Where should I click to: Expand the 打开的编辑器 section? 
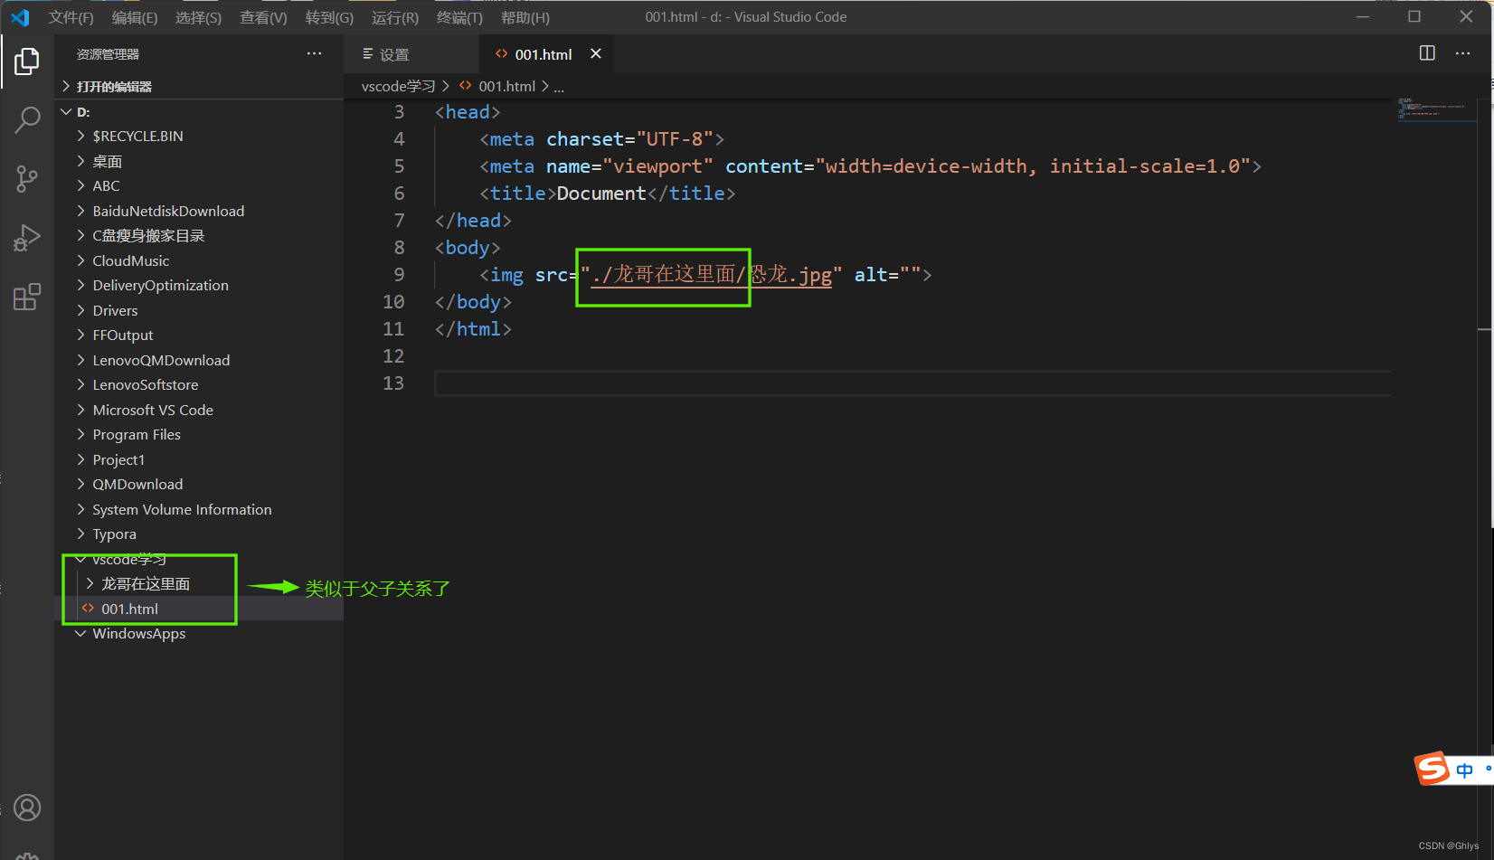[199, 86]
